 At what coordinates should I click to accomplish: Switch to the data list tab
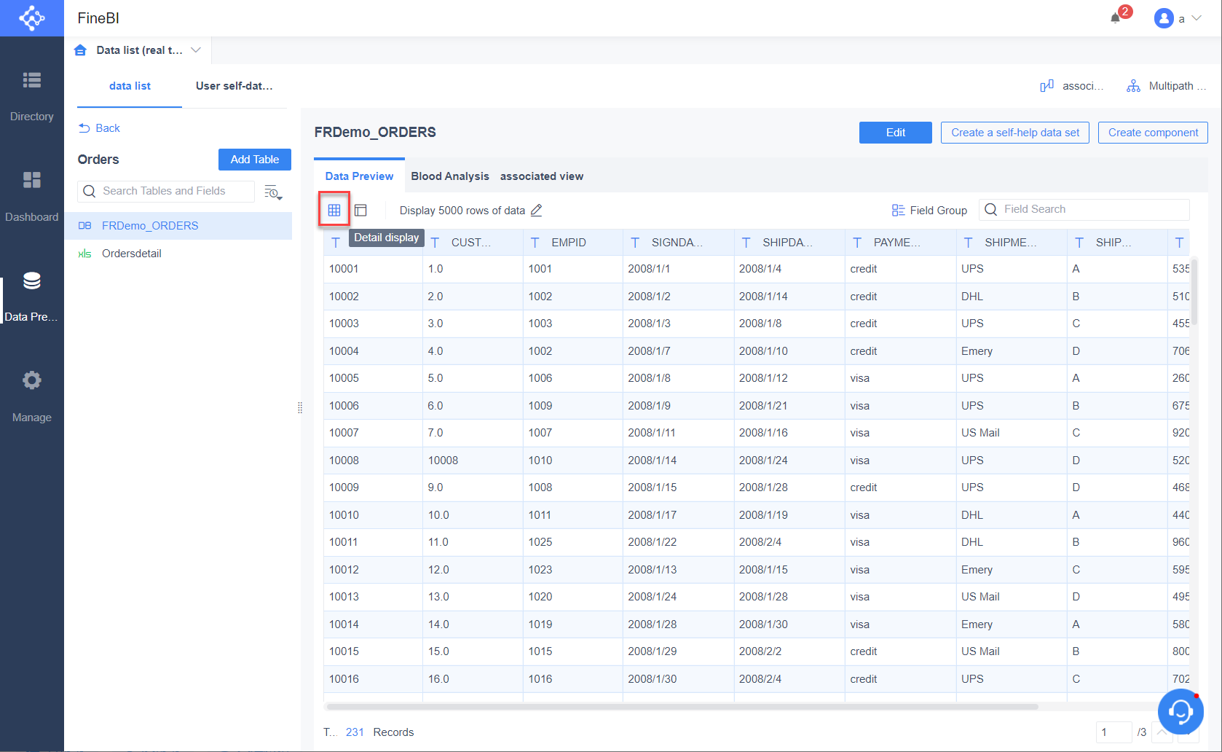130,86
